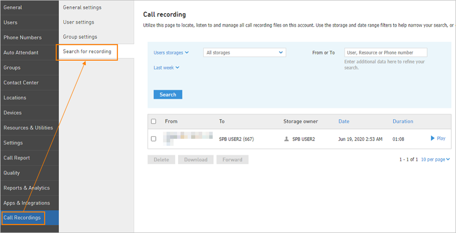Expand the Last week date filter
Viewport: 456px width, 233px height.
click(166, 68)
